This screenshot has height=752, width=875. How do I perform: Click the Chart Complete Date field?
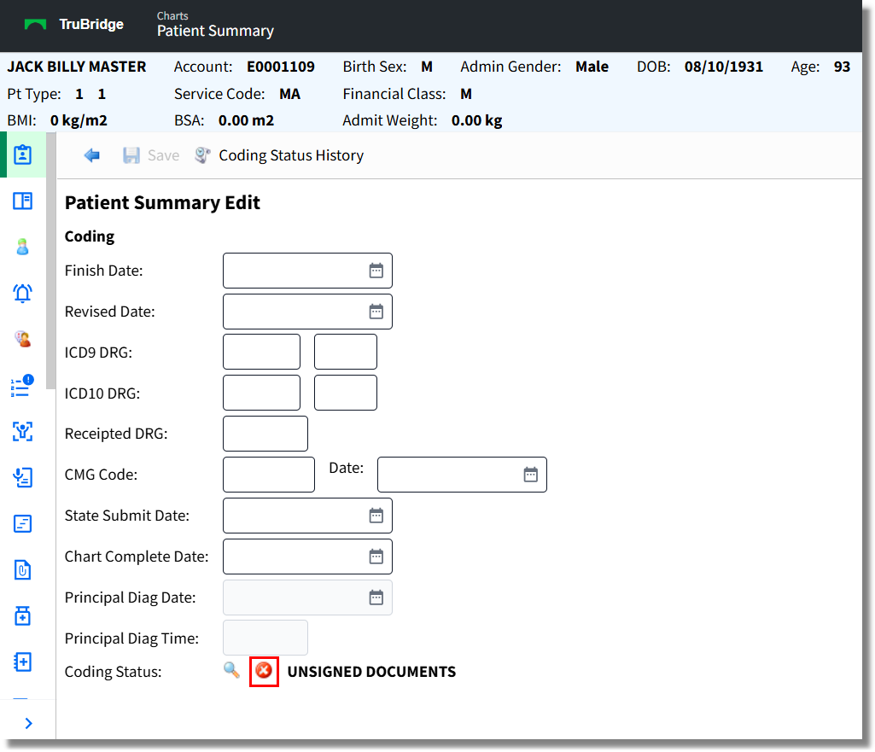307,557
